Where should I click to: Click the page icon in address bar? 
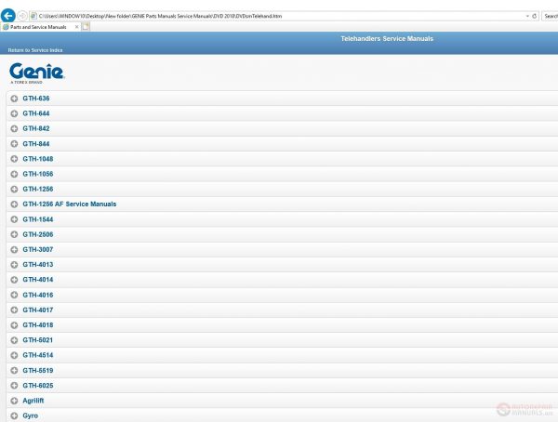pos(33,16)
